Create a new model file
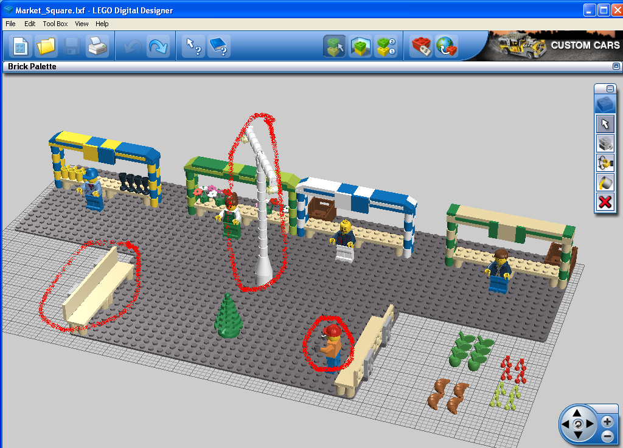The image size is (623, 448). 20,46
